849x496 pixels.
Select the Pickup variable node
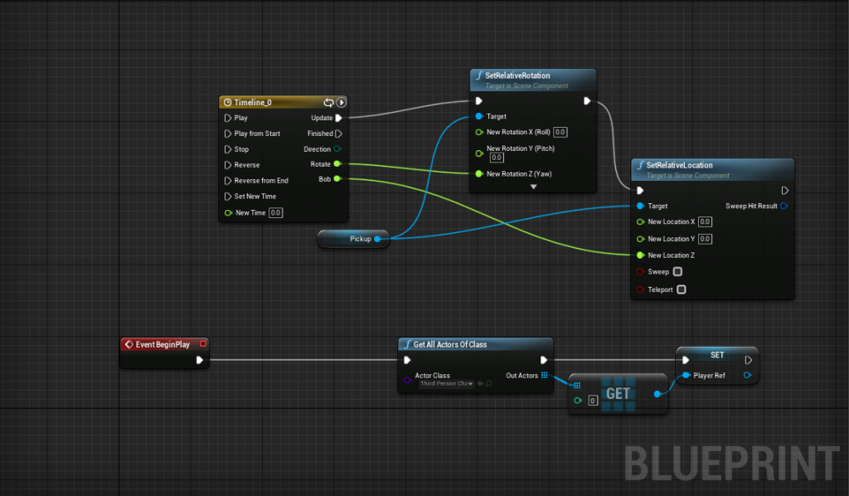click(353, 239)
